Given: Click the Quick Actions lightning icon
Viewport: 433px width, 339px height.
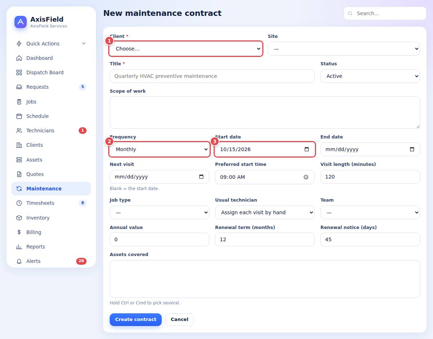Looking at the screenshot, I should [19, 44].
